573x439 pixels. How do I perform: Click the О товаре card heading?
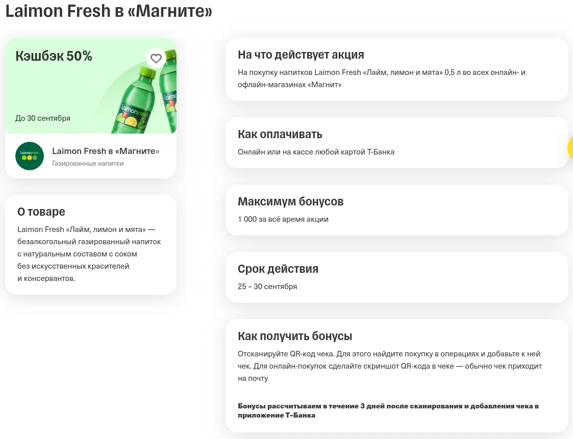(41, 212)
